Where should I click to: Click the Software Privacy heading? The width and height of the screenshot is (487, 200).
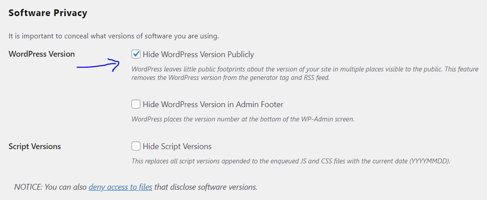pyautogui.click(x=48, y=13)
